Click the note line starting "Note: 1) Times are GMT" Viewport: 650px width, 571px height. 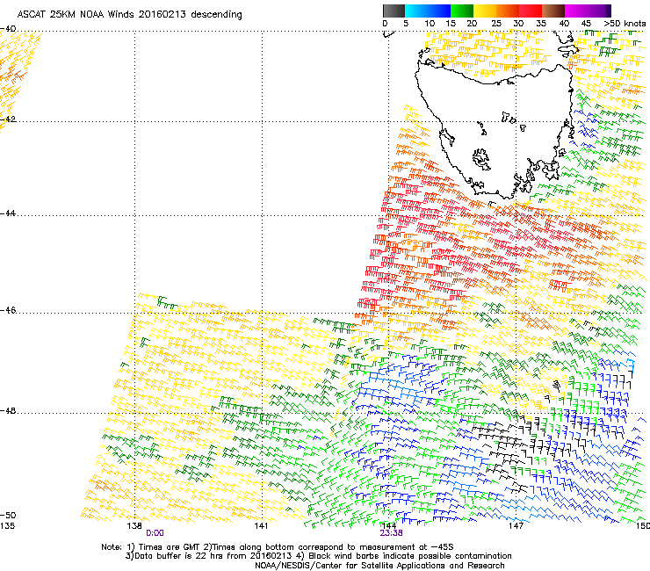point(278,547)
